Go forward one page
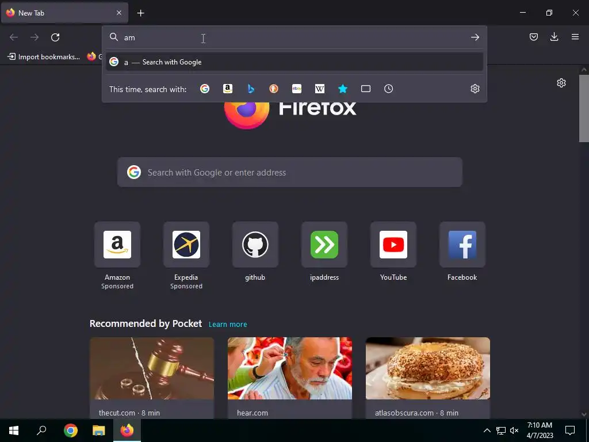Screen dimensions: 589x442 coord(35,37)
